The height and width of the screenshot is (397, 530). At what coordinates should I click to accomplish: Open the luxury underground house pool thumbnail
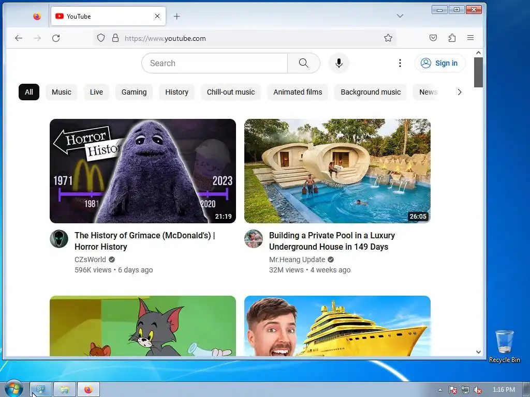click(x=337, y=171)
